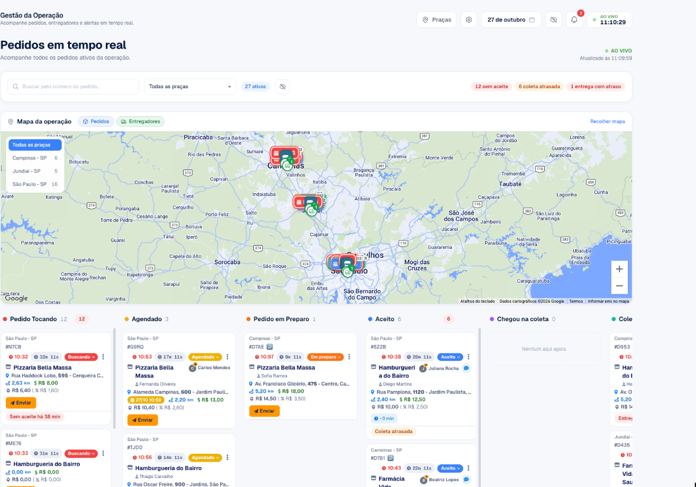
Task: Open Aceito status dropdown on order #5Z2B
Action: 450,357
